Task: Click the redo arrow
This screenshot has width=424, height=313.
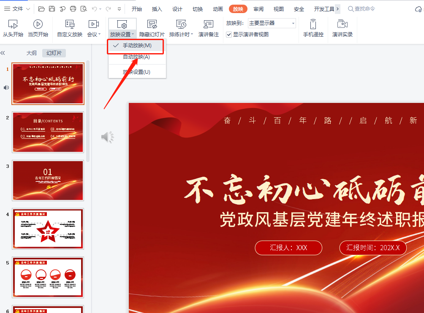Action: click(x=108, y=9)
